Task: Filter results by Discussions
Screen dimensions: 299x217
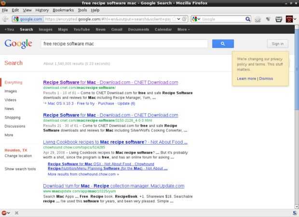Action: 15,126
